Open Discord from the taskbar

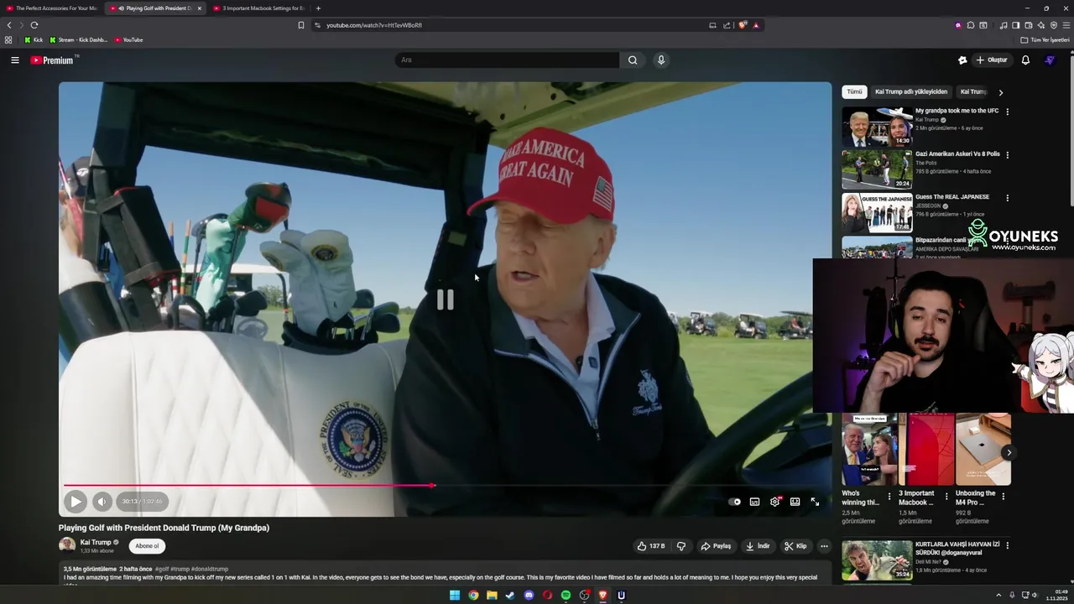(x=529, y=596)
